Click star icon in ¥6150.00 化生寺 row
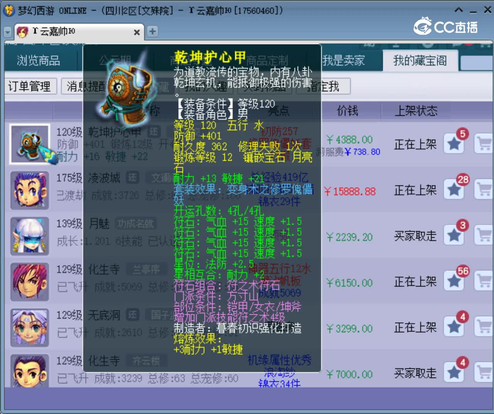Image resolution: width=494 pixels, height=414 pixels. click(x=454, y=281)
